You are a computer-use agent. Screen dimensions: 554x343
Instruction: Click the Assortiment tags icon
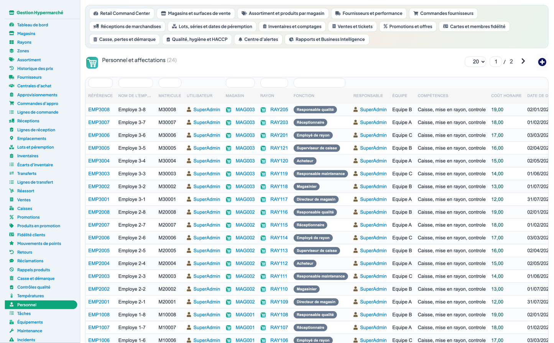[12, 59]
